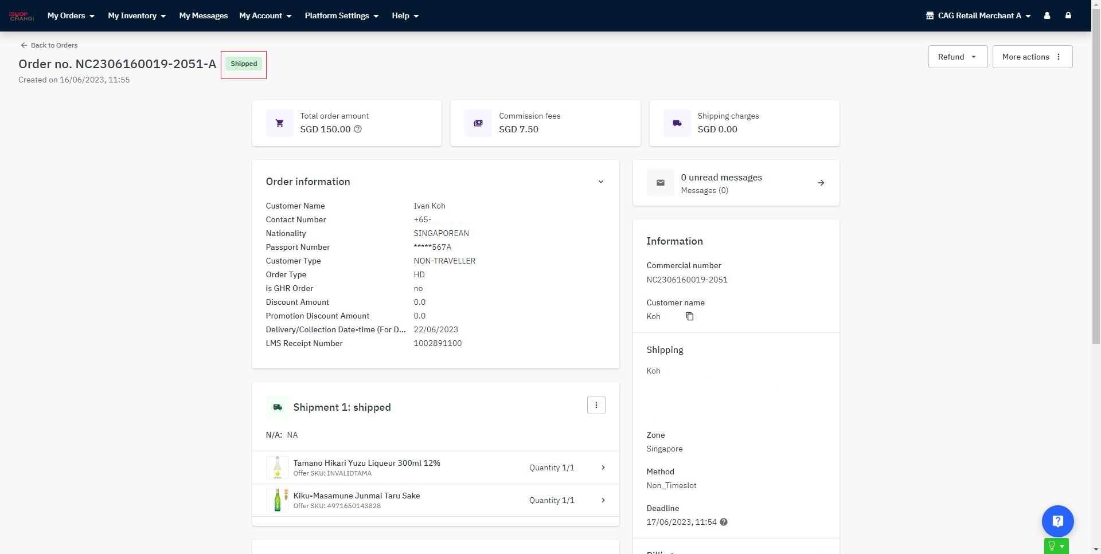The height and width of the screenshot is (554, 1101).
Task: Click the lock icon in header
Action: coord(1068,16)
